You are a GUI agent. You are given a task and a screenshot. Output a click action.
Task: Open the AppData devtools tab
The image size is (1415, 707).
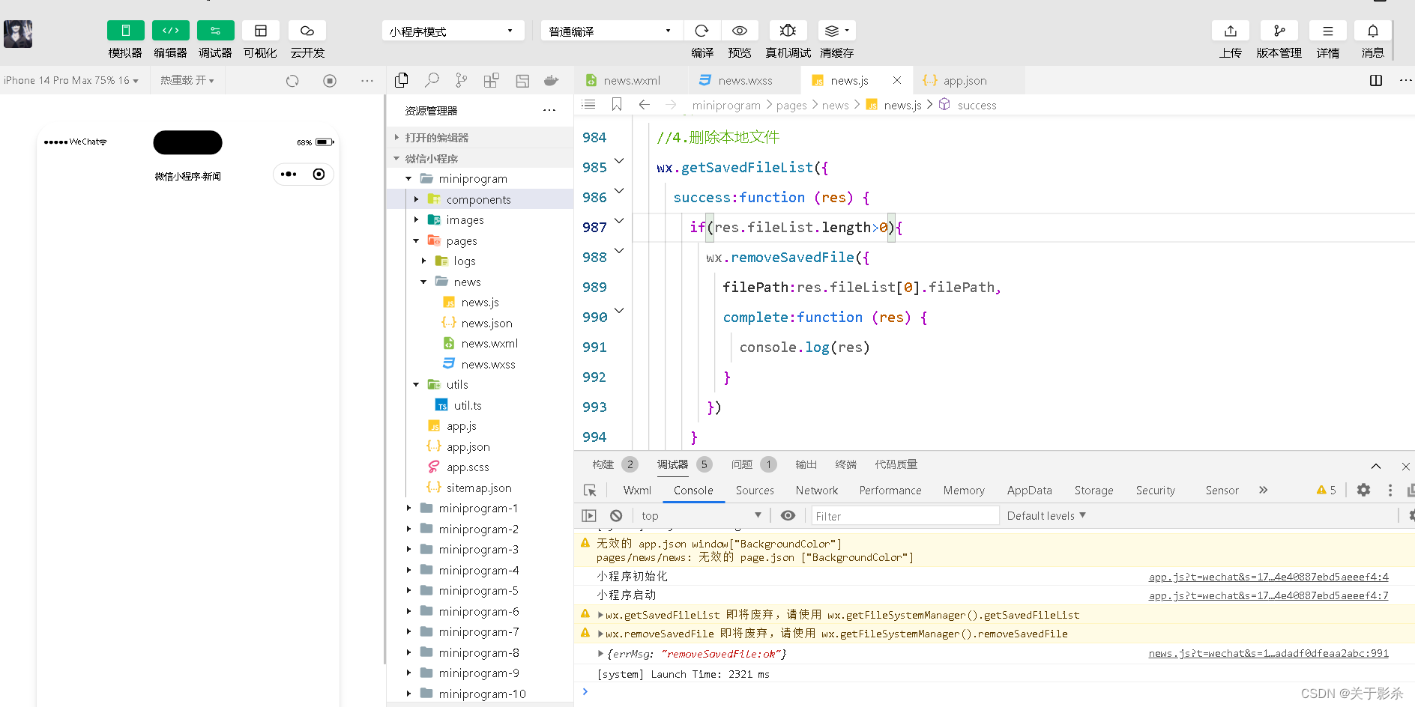[x=1029, y=491]
